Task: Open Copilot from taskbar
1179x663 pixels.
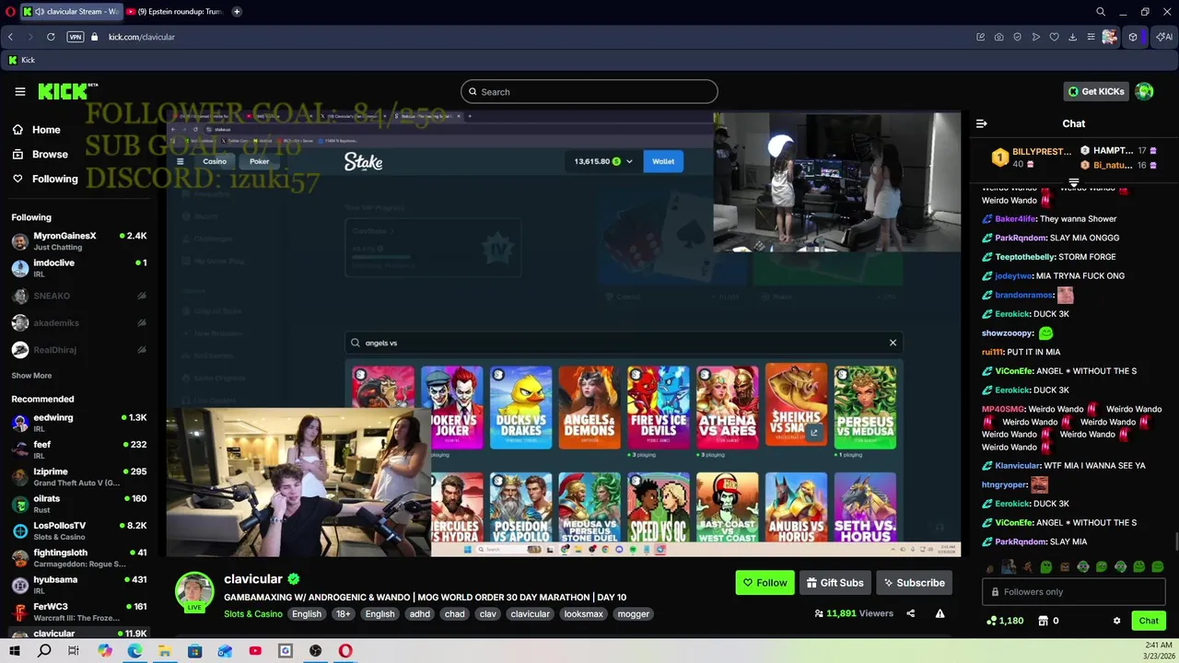Action: click(x=105, y=651)
